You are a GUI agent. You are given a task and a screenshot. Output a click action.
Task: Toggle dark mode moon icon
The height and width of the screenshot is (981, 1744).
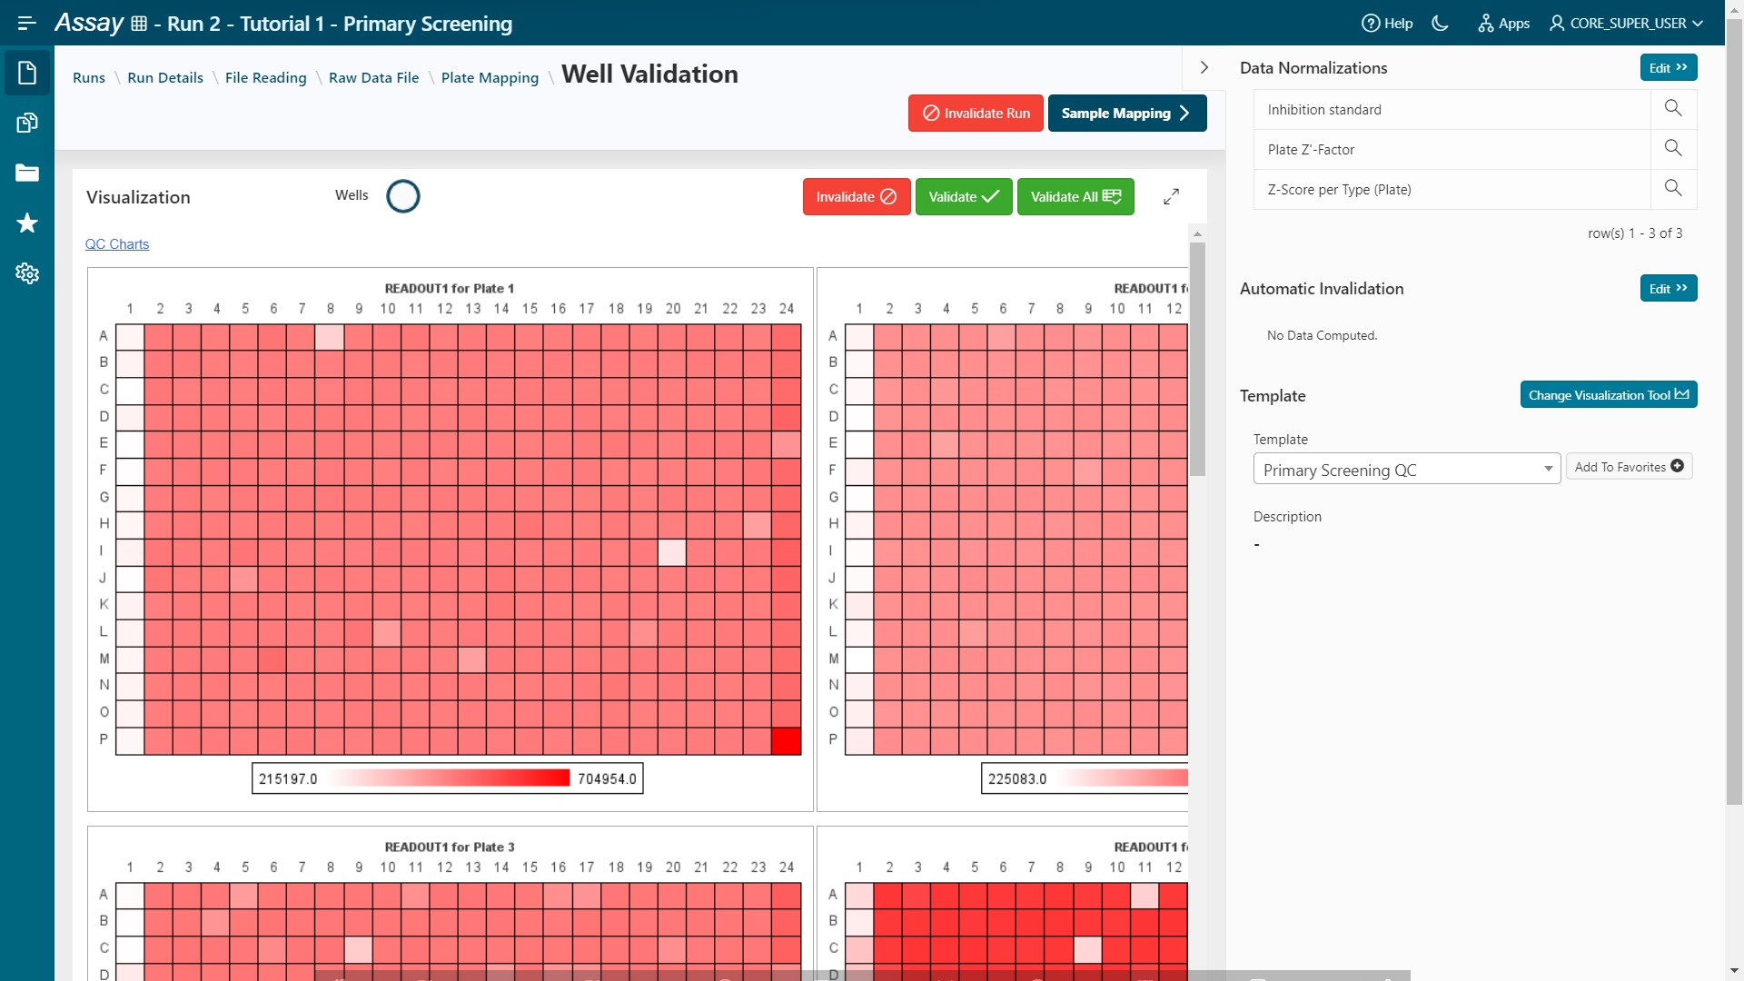pyautogui.click(x=1441, y=24)
